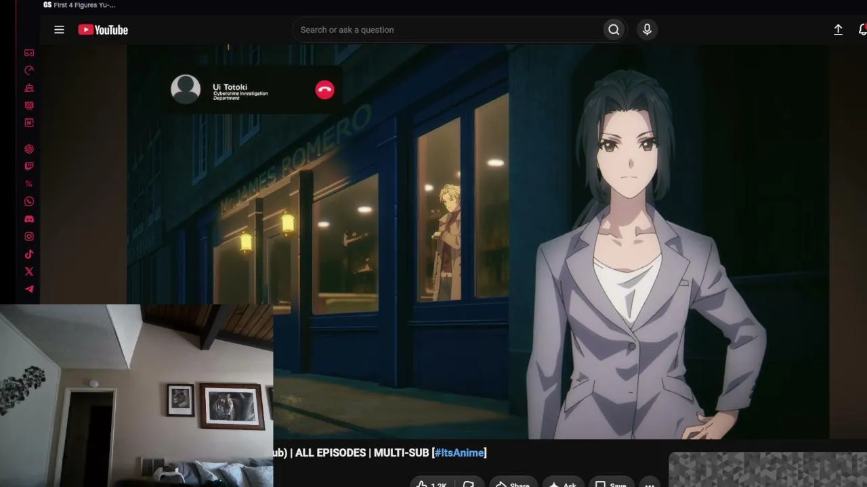Image resolution: width=867 pixels, height=487 pixels.
Task: Submit search with the magnifier button
Action: pyautogui.click(x=614, y=30)
